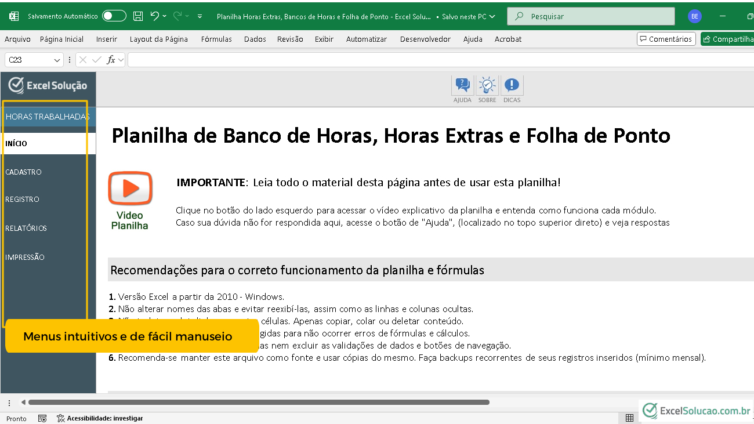This screenshot has height=424, width=754.
Task: Open the CADASTRO sidebar menu
Action: (x=24, y=172)
